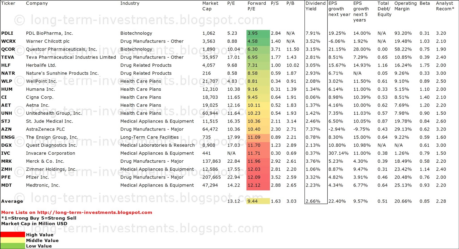Image resolution: width=459 pixels, height=249 pixels.
Task: Select Medtronic, Inc. company name
Action: pyautogui.click(x=43, y=186)
